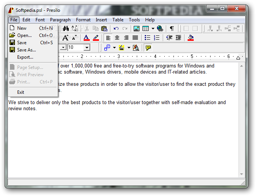Choose Open... from the File menu

pos(33,35)
